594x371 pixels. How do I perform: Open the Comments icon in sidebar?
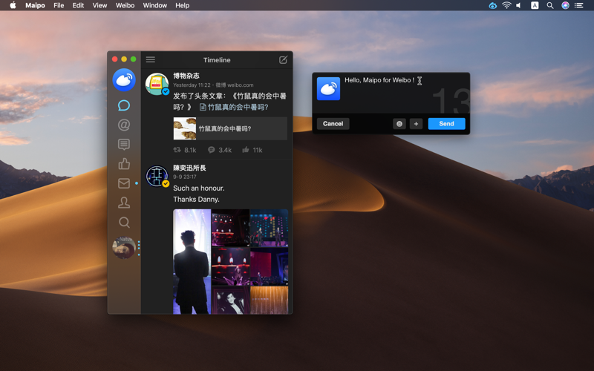[124, 144]
